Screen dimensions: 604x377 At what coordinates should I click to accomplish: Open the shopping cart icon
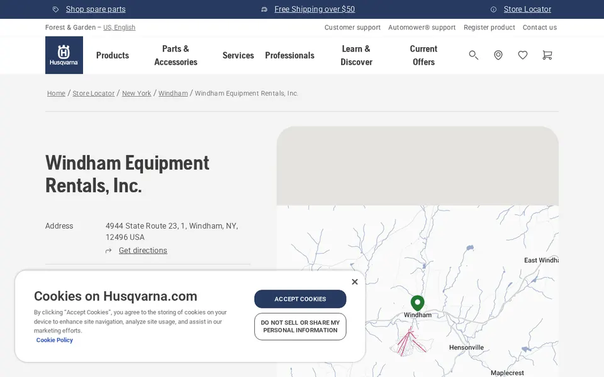[x=547, y=55]
